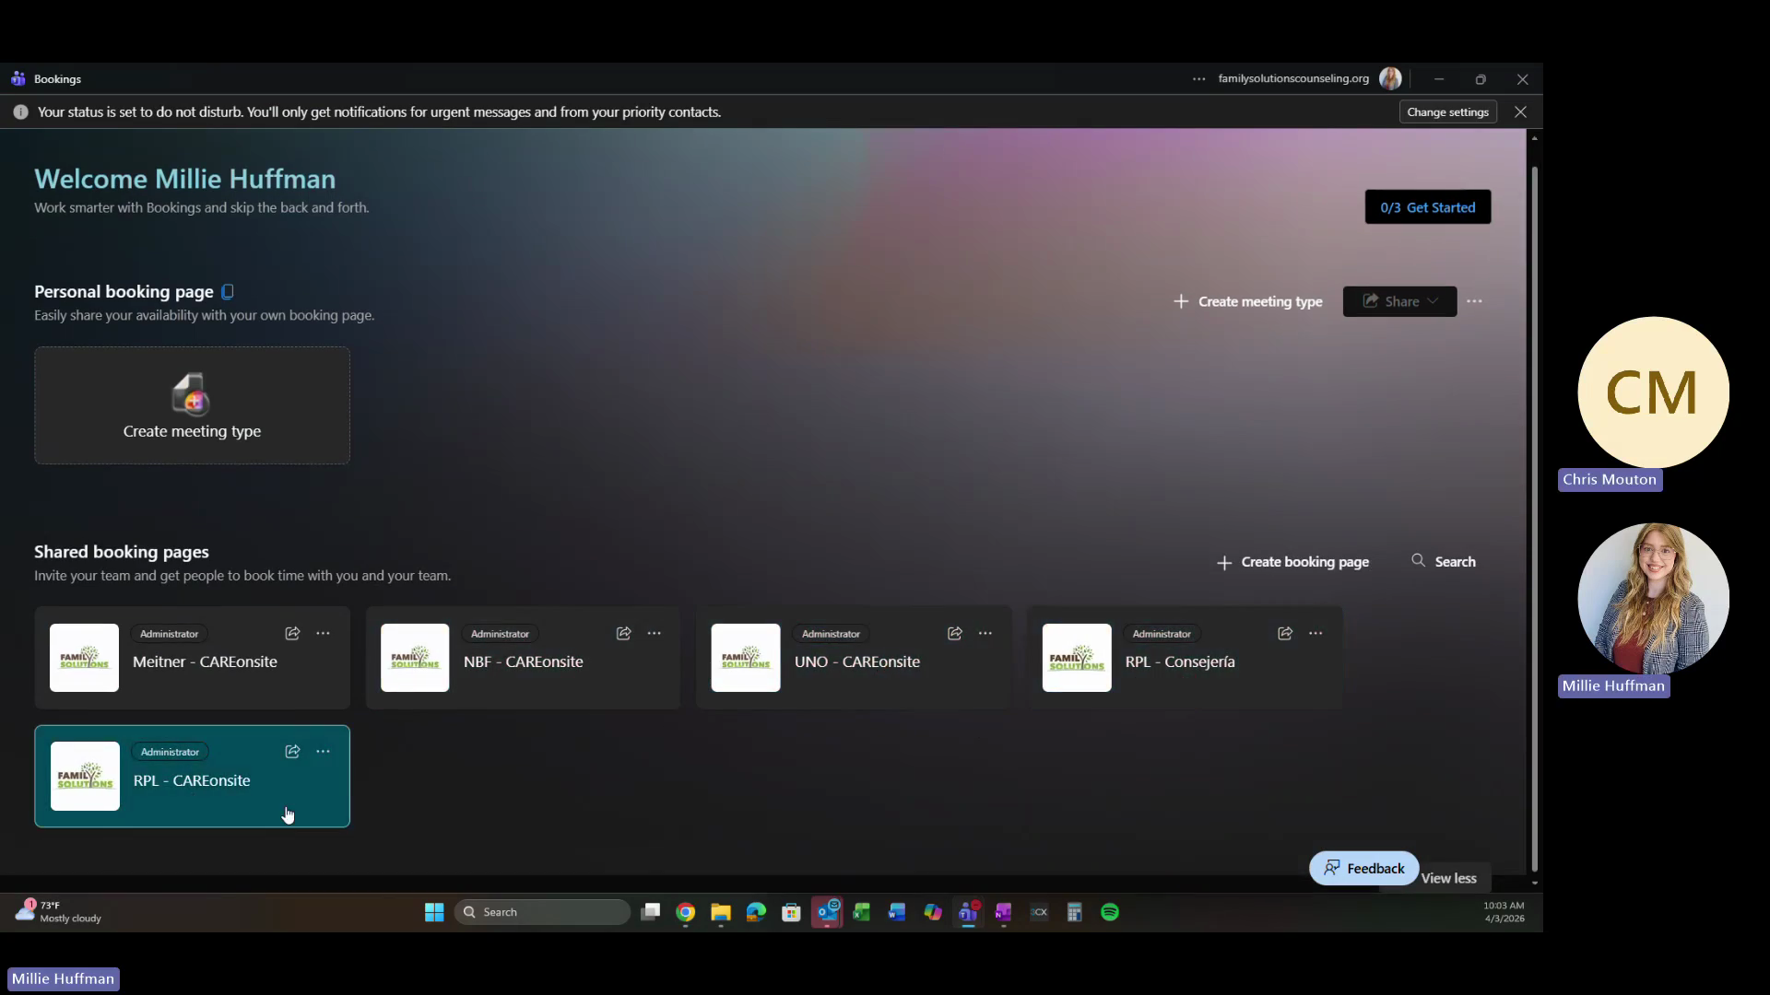The image size is (1770, 995).
Task: Open Calculator from taskbar
Action: [x=1074, y=912]
